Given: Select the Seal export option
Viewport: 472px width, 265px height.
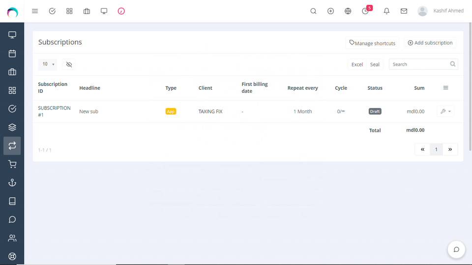Looking at the screenshot, I should pyautogui.click(x=375, y=64).
